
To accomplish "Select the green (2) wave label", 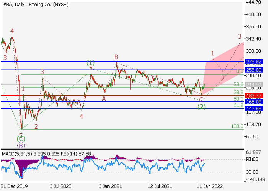I will click(x=201, y=107).
